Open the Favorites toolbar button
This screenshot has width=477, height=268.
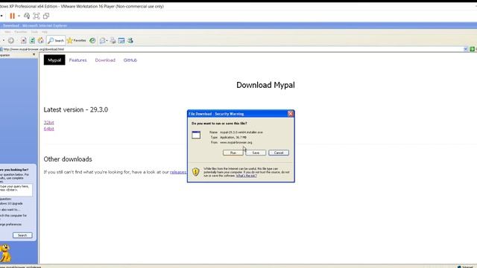pos(76,40)
